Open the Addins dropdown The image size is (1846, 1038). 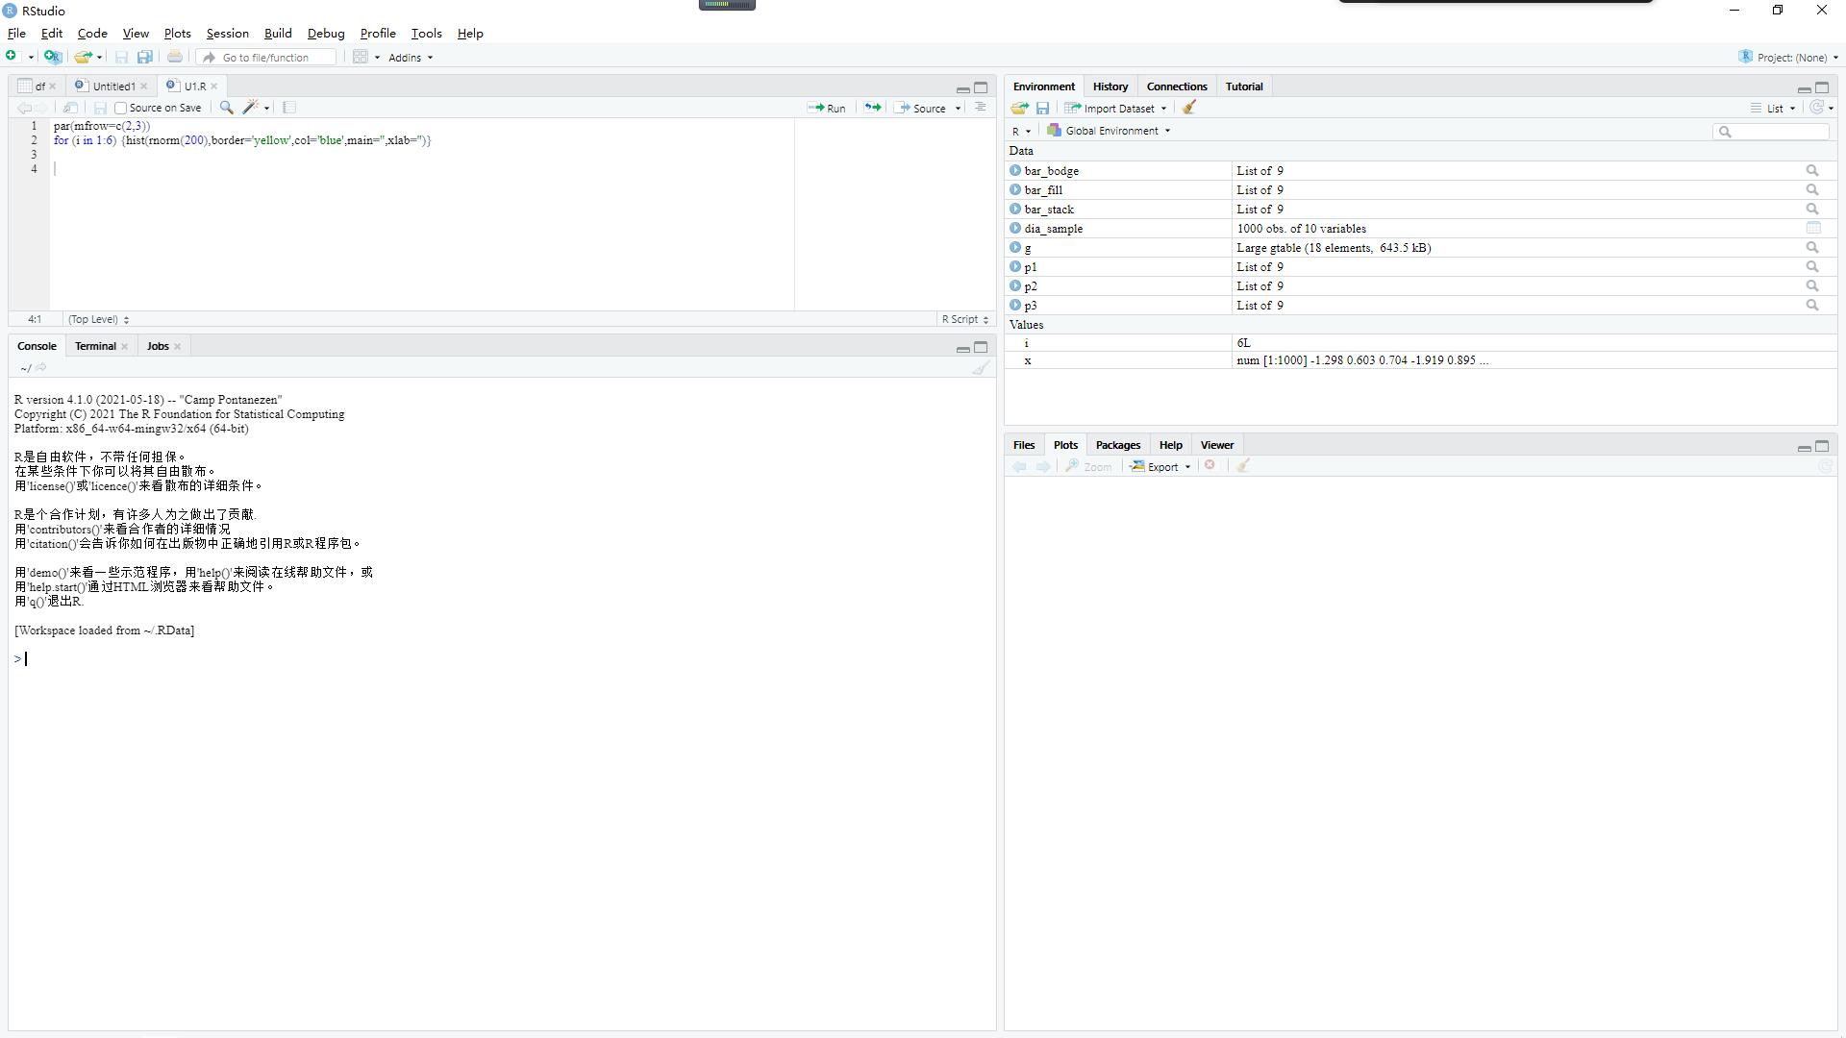[x=411, y=58]
